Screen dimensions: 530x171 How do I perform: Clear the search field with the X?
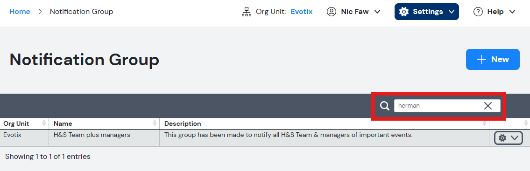pyautogui.click(x=488, y=106)
